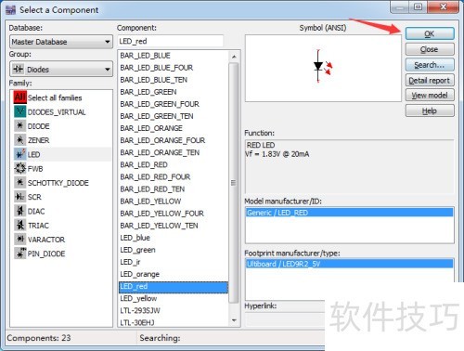Open the Search... dialog button
464x351 pixels.
coord(430,65)
